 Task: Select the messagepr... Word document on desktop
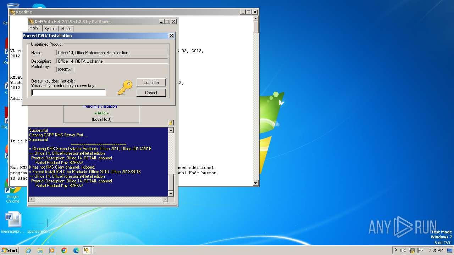coord(13,222)
